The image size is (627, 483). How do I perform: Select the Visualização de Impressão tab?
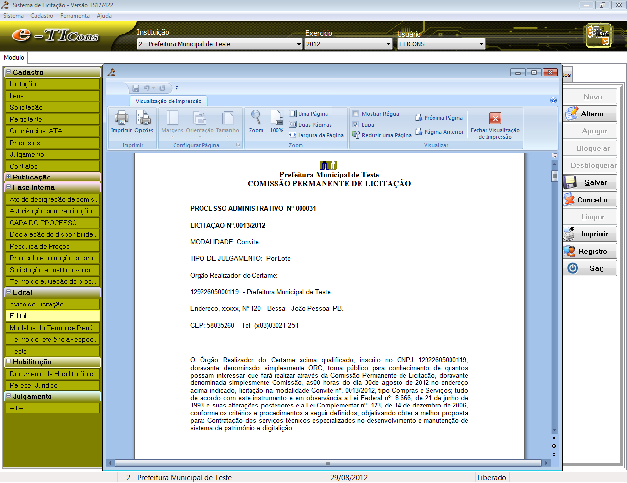(x=168, y=101)
